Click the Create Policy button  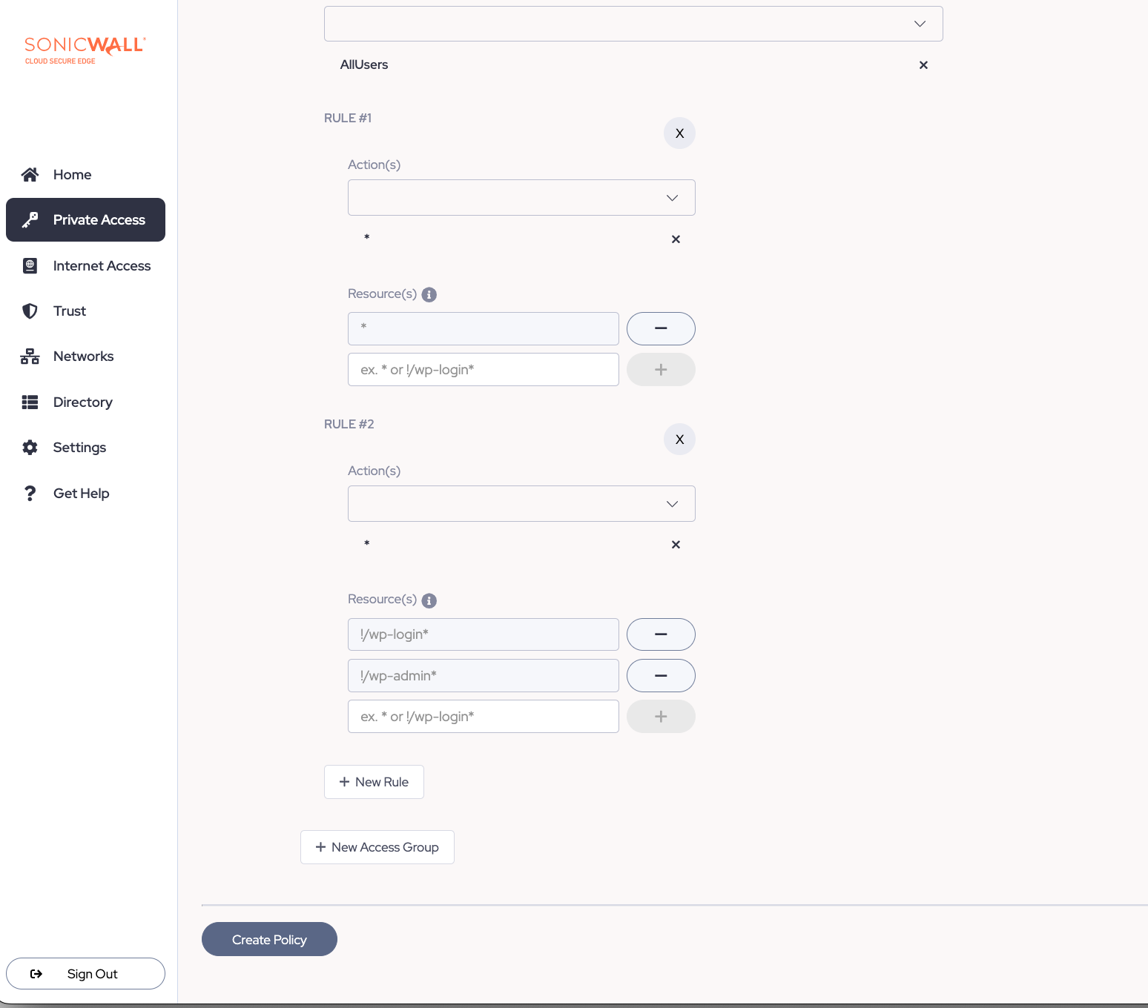point(269,939)
